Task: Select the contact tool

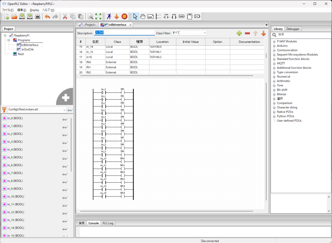Action: tap(174, 17)
